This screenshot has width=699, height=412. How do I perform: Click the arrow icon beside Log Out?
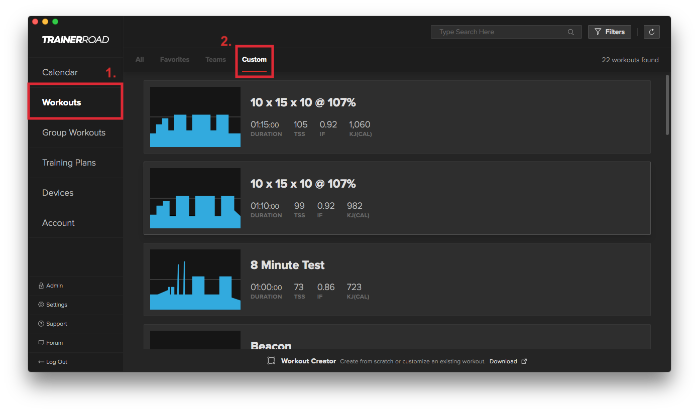click(41, 362)
